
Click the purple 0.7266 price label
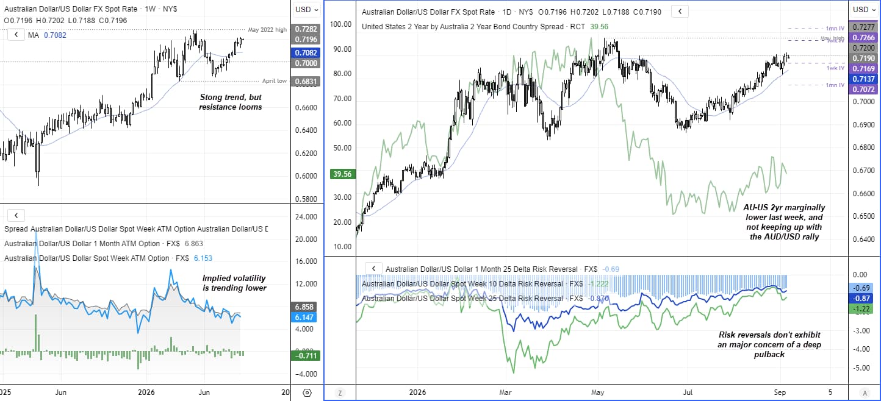tap(863, 37)
